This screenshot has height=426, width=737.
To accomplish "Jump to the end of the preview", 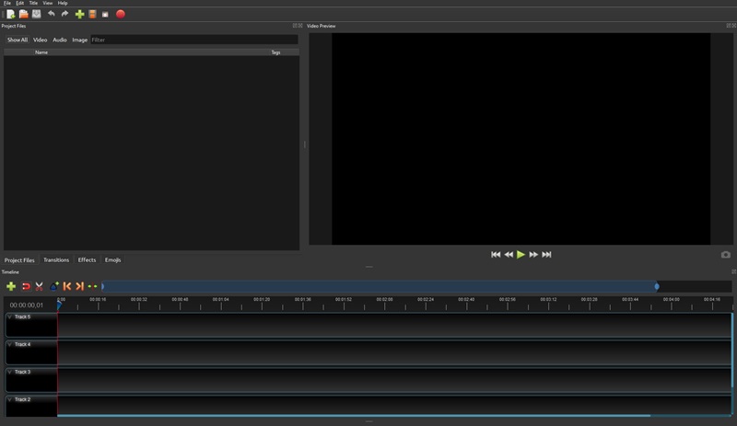I will (x=546, y=255).
